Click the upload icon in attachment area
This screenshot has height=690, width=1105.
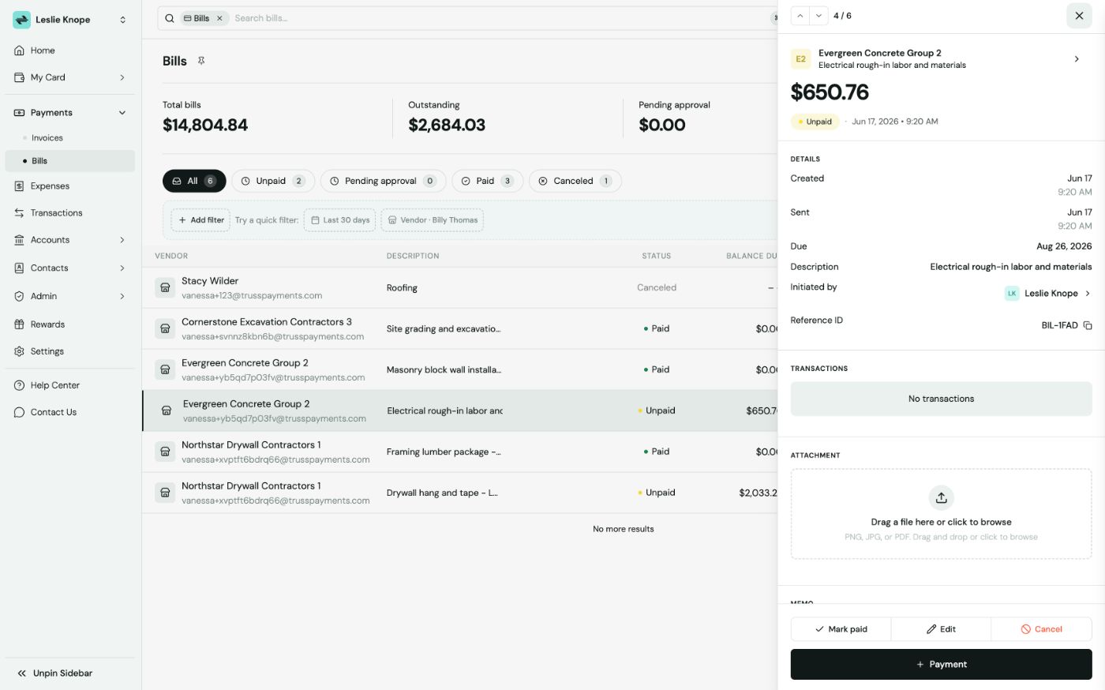(942, 497)
